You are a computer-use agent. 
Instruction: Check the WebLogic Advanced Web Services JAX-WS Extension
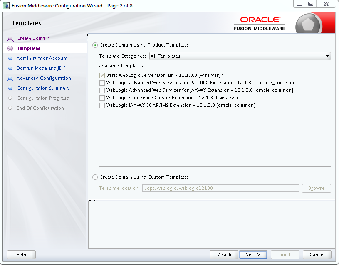coord(102,90)
